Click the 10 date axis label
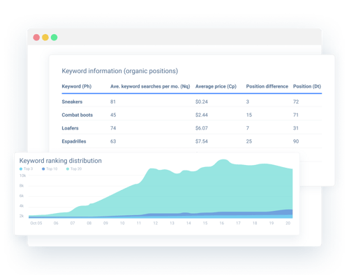The image size is (349, 275). pos(122,223)
